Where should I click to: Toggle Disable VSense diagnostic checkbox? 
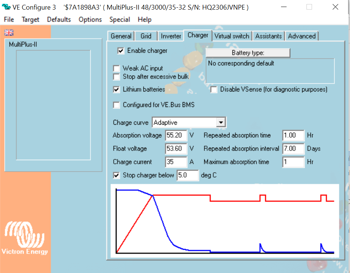[x=214, y=90]
